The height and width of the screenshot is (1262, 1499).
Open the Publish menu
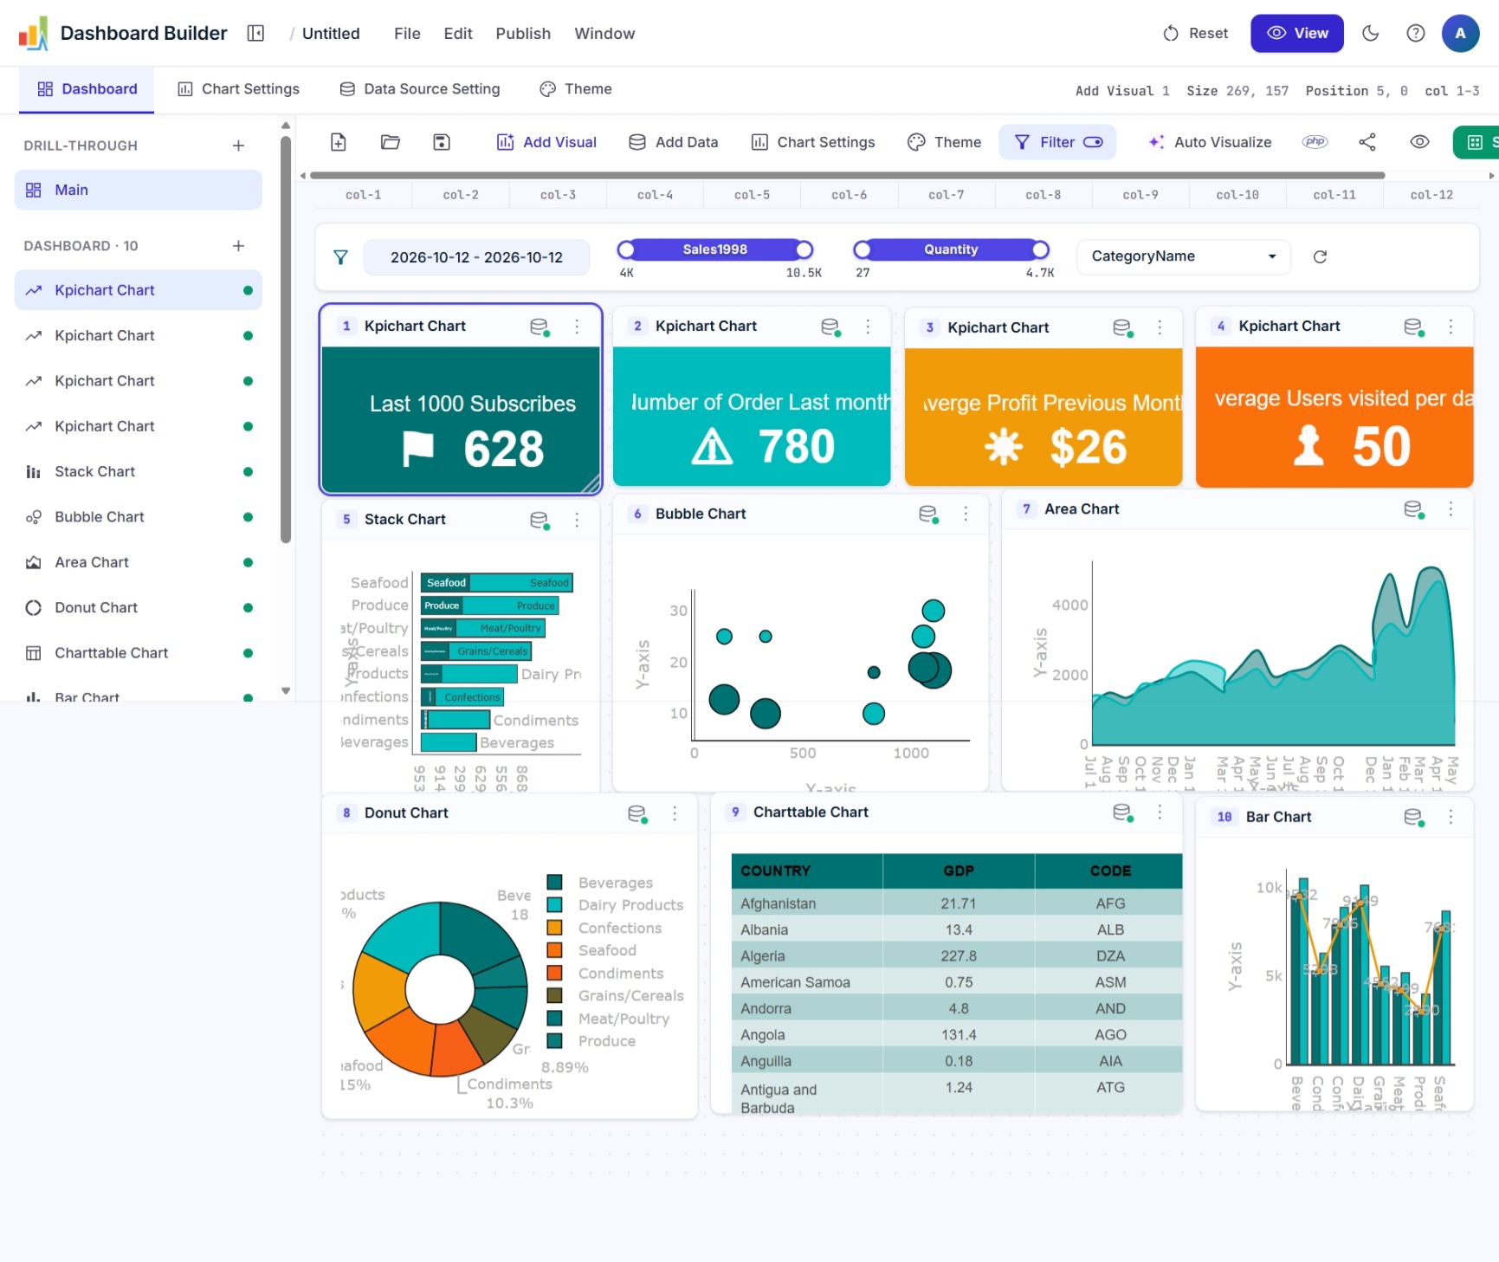(523, 33)
